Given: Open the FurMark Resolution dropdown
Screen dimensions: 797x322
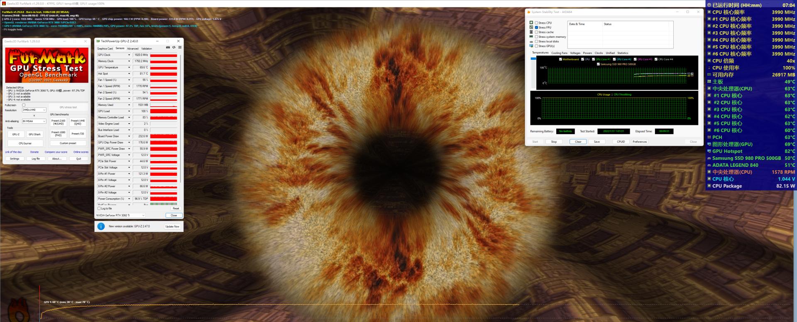Looking at the screenshot, I should (x=34, y=110).
